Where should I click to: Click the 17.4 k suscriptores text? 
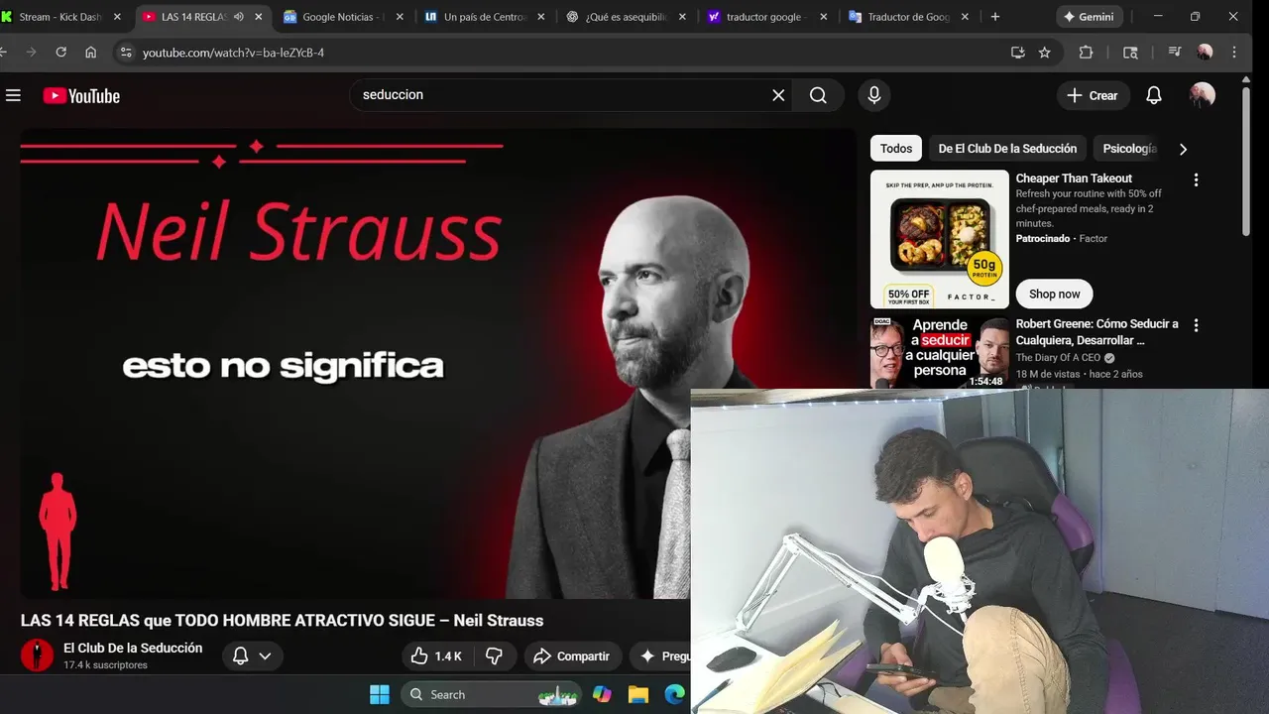[105, 665]
